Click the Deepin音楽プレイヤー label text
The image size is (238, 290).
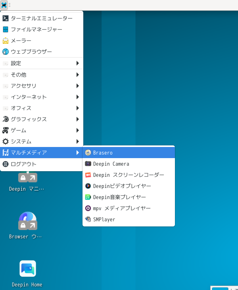(119, 197)
